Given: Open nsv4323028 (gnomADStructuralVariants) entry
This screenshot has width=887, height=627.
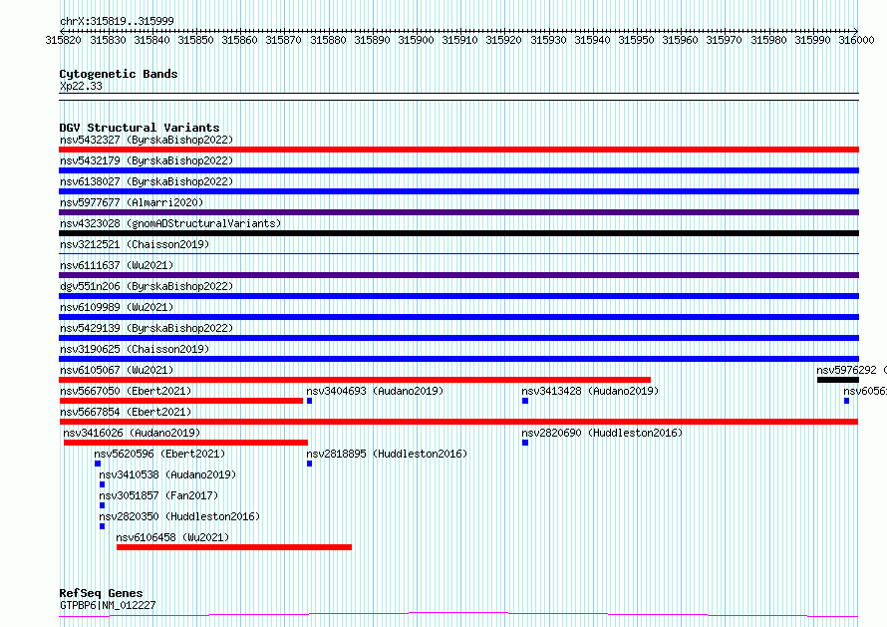Looking at the screenshot, I should [170, 223].
